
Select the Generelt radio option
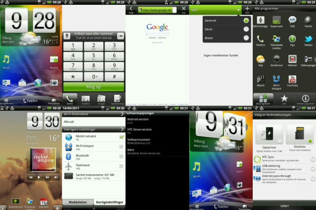[x=246, y=21]
